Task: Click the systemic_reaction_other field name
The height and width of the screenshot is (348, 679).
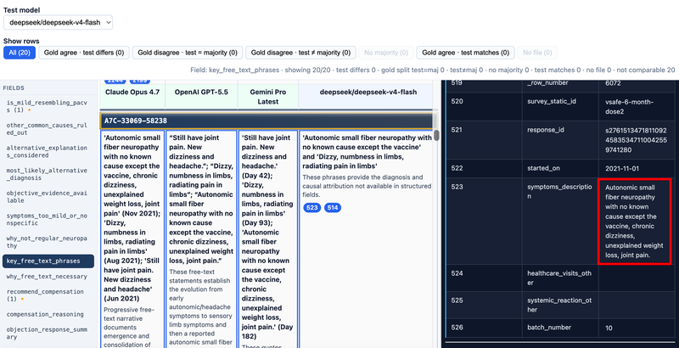Action: (x=559, y=305)
